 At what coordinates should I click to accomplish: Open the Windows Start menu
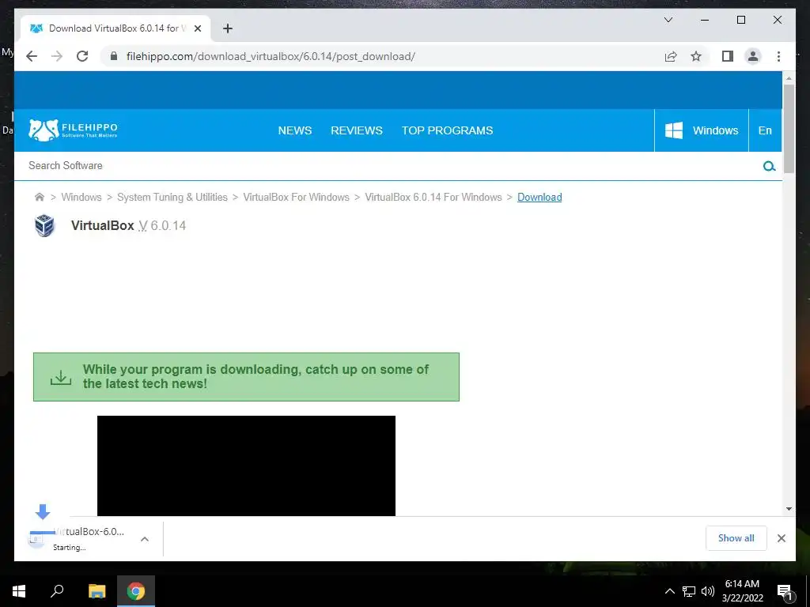click(x=19, y=591)
